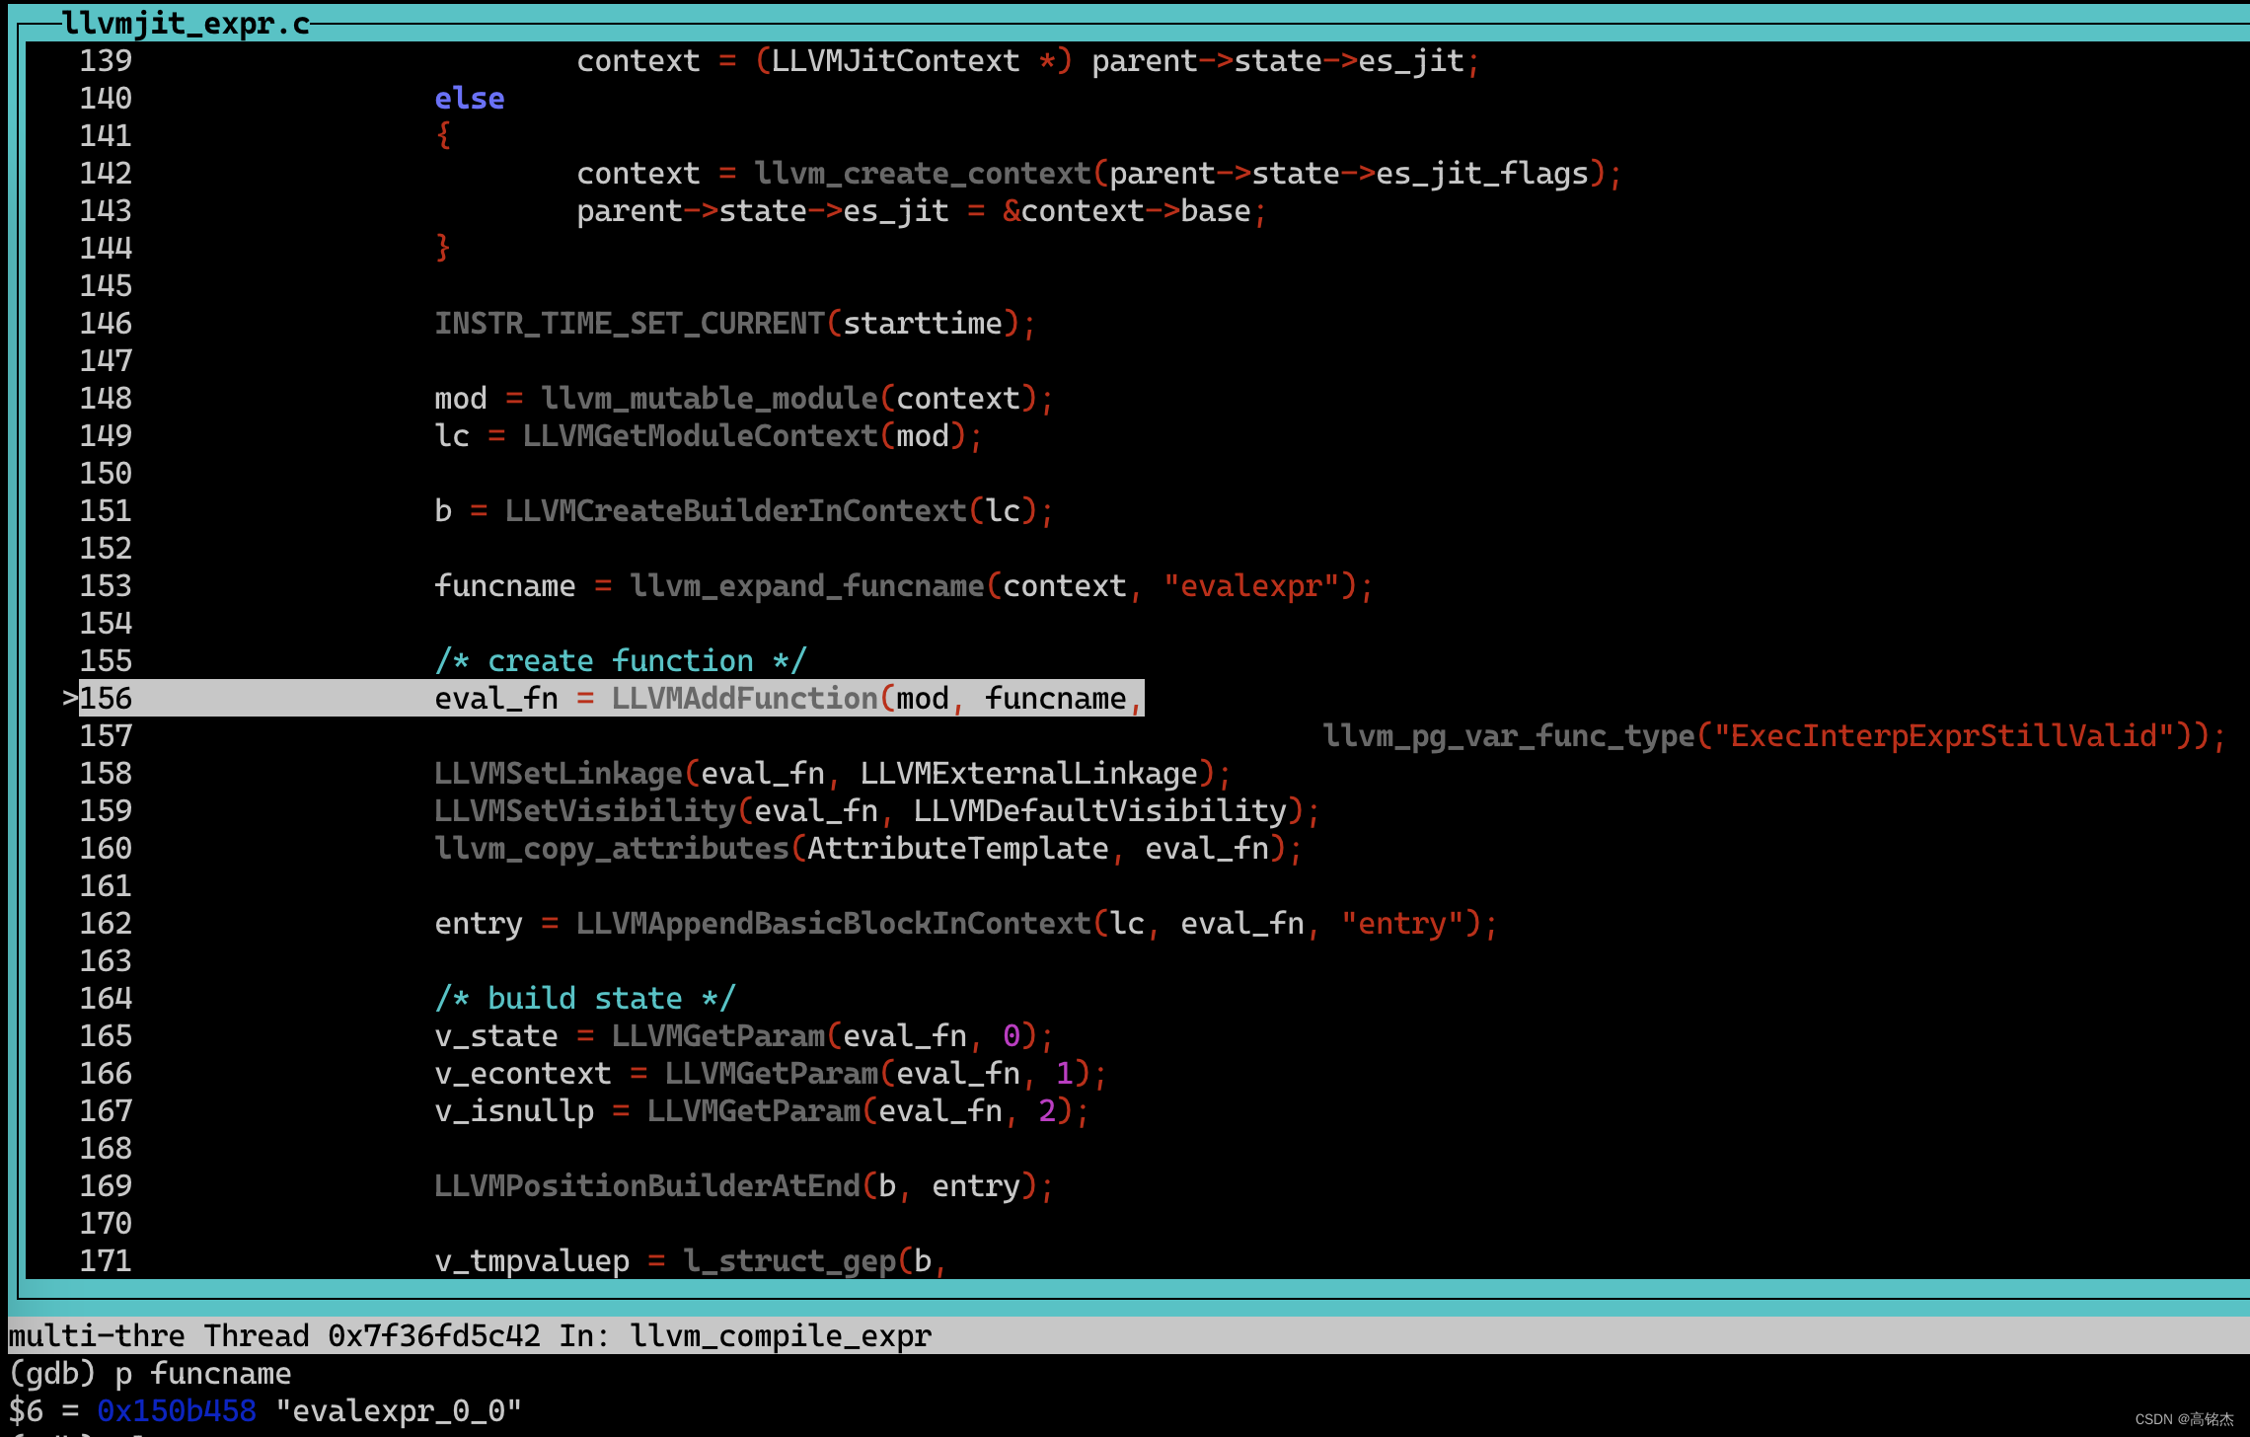Click v_isnullp variable on line 167
Viewport: 2250px width, 1437px height.
[x=514, y=1111]
